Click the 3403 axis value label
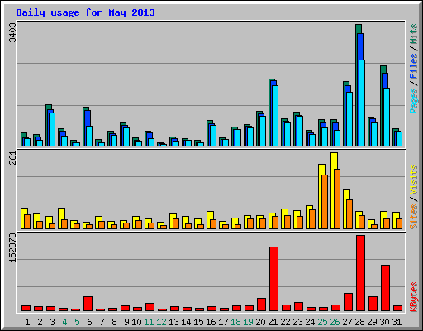423x331 pixels. click(x=12, y=33)
